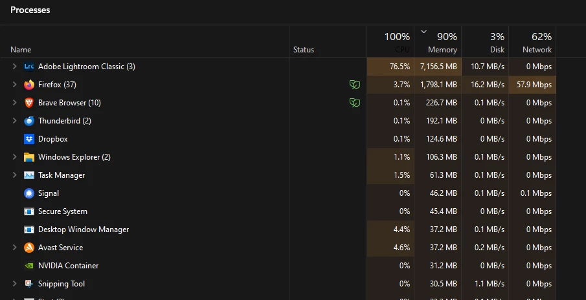Click the 1,798.1 MB memory value

(438, 85)
